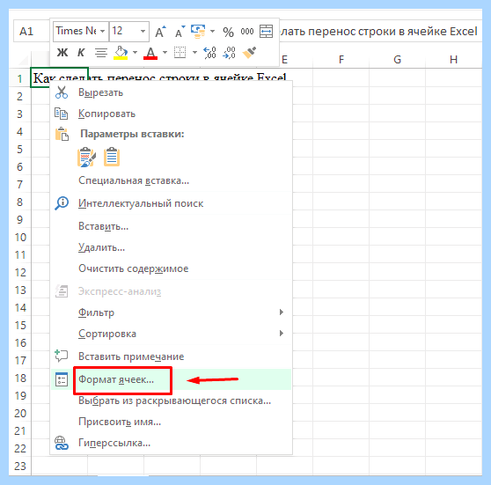Screen dimensions: 491x485
Task: Click the A1 name box
Action: tap(32, 31)
